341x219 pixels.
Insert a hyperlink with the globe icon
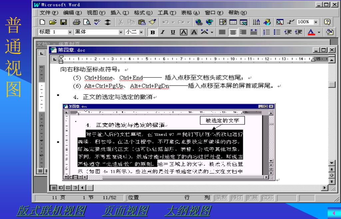click(199, 22)
